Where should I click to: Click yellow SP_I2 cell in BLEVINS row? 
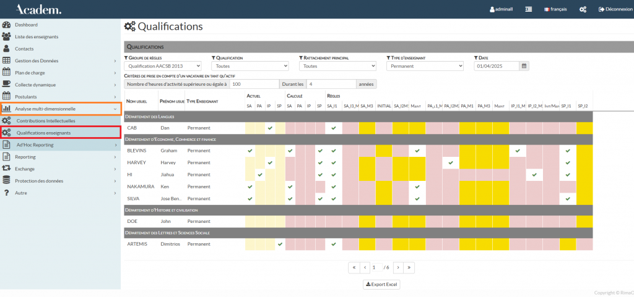584,151
